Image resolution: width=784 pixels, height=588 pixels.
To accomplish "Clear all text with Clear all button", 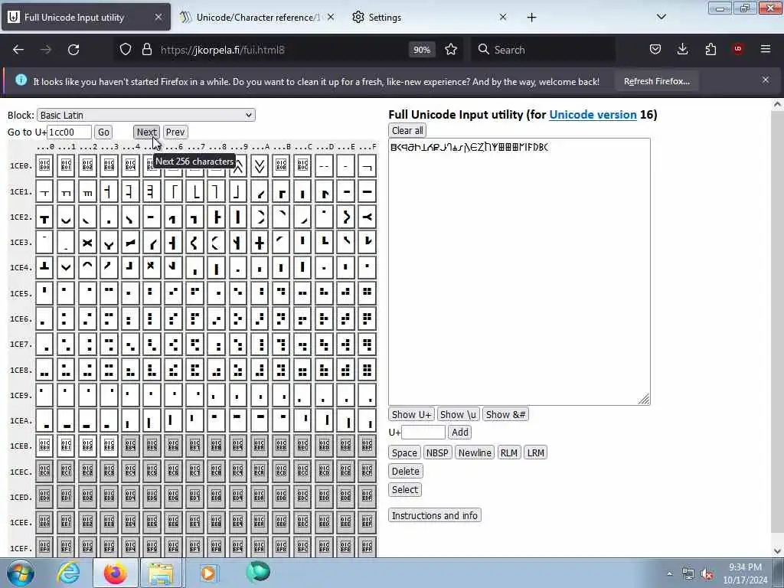I will (x=407, y=130).
